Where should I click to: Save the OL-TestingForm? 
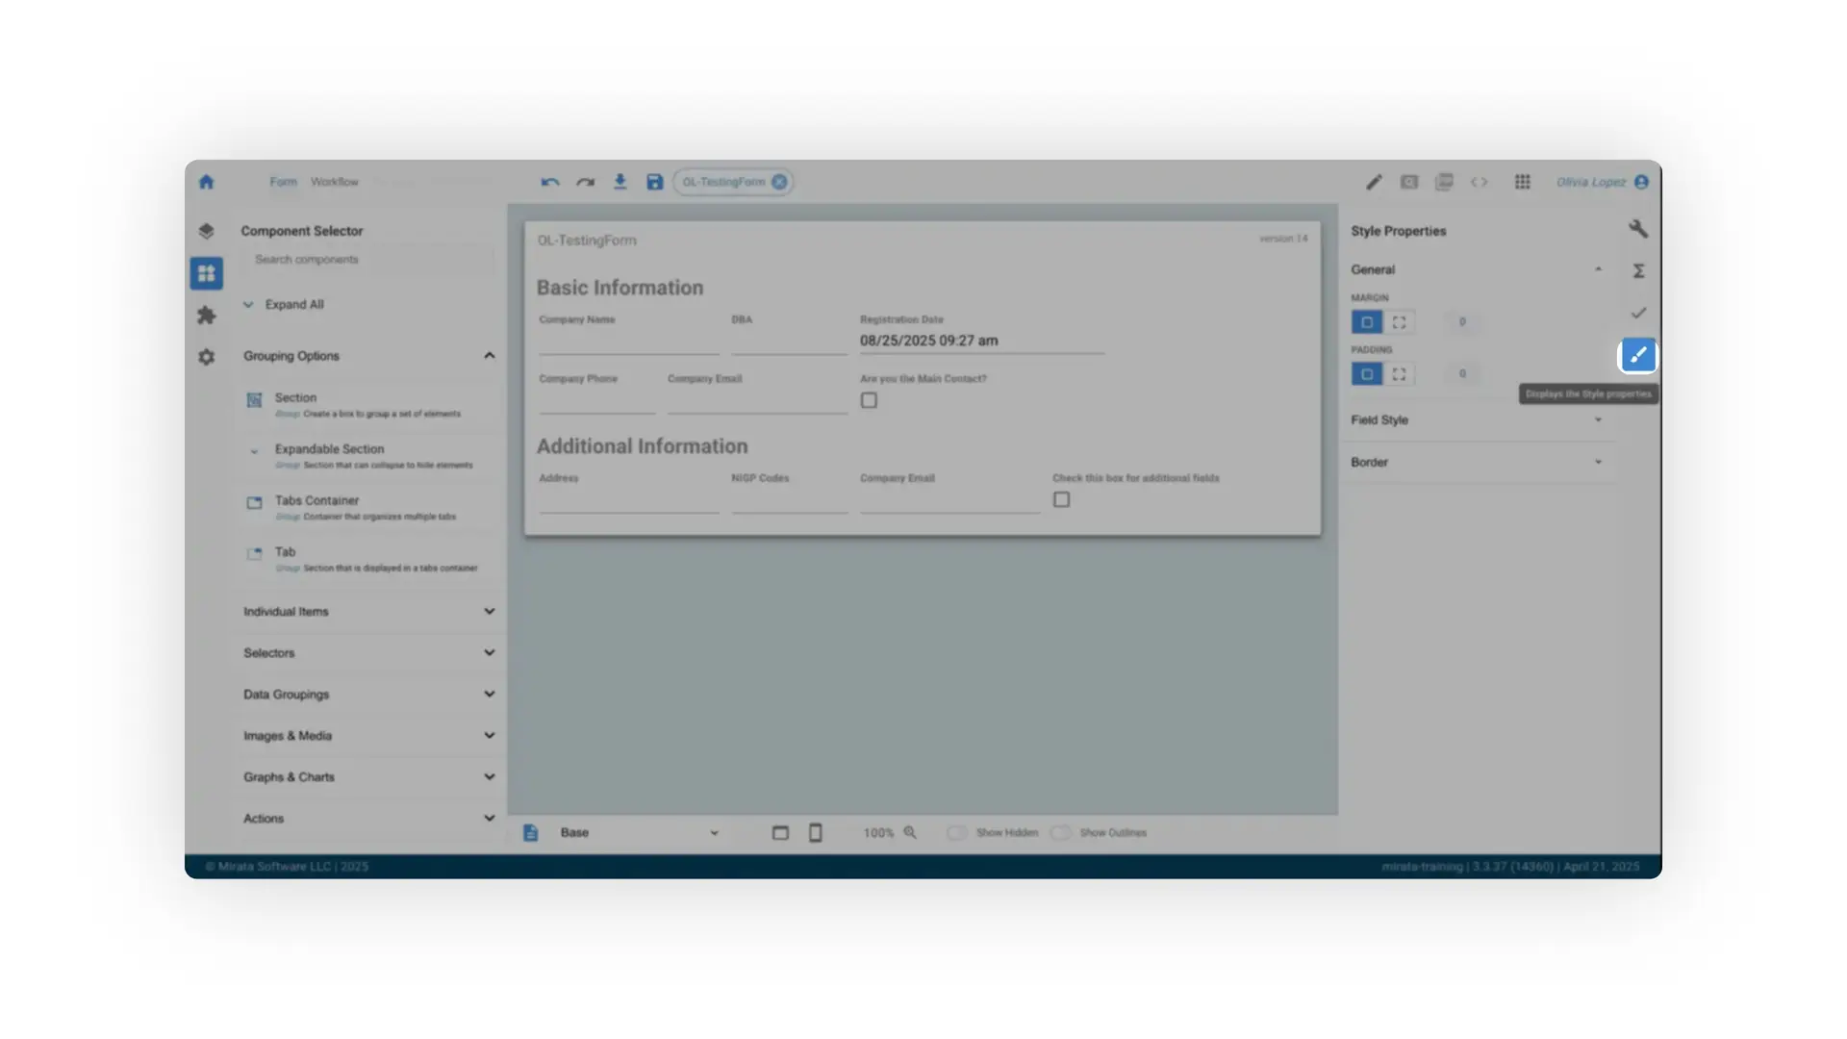[655, 181]
